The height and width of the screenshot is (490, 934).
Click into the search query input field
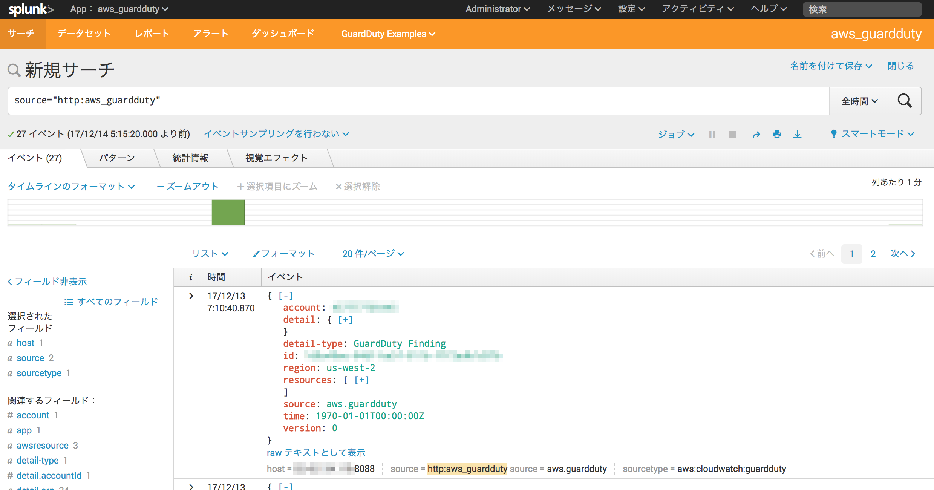[x=415, y=101]
